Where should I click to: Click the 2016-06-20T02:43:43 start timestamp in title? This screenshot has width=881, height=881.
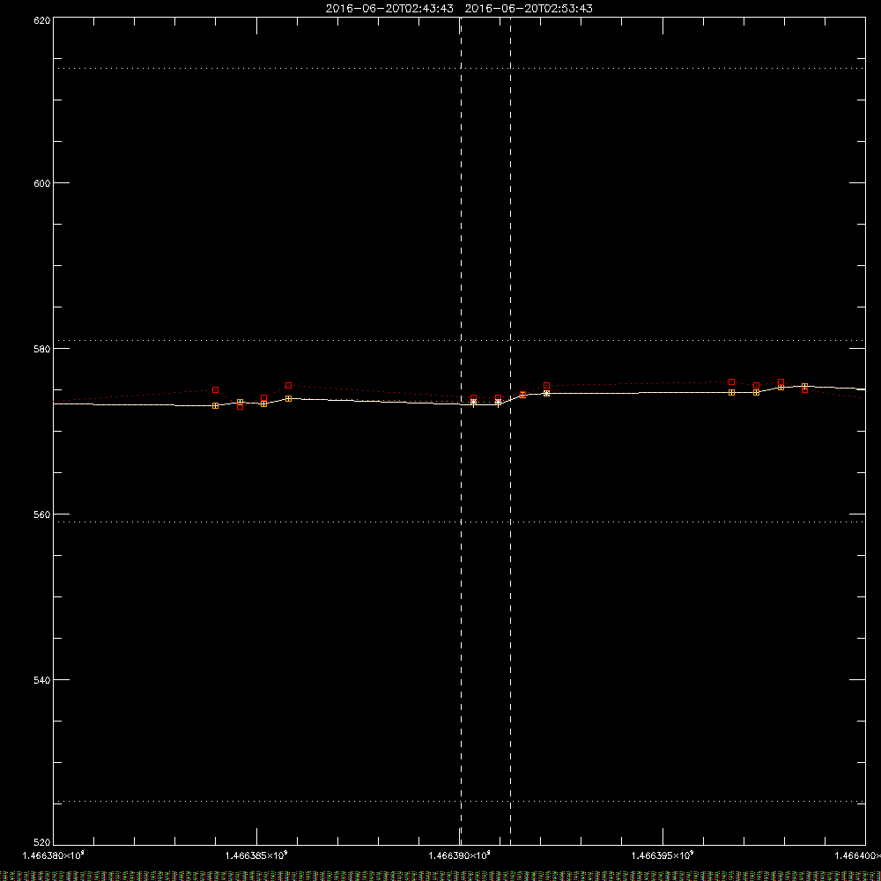coord(389,9)
